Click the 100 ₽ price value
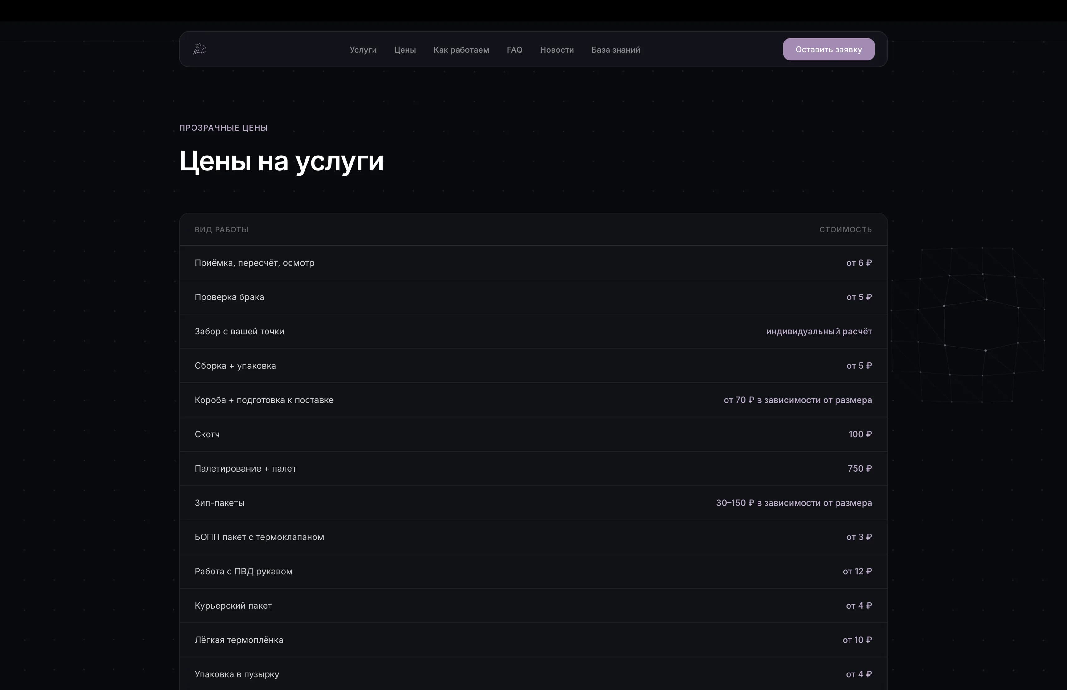The width and height of the screenshot is (1067, 690). [860, 434]
